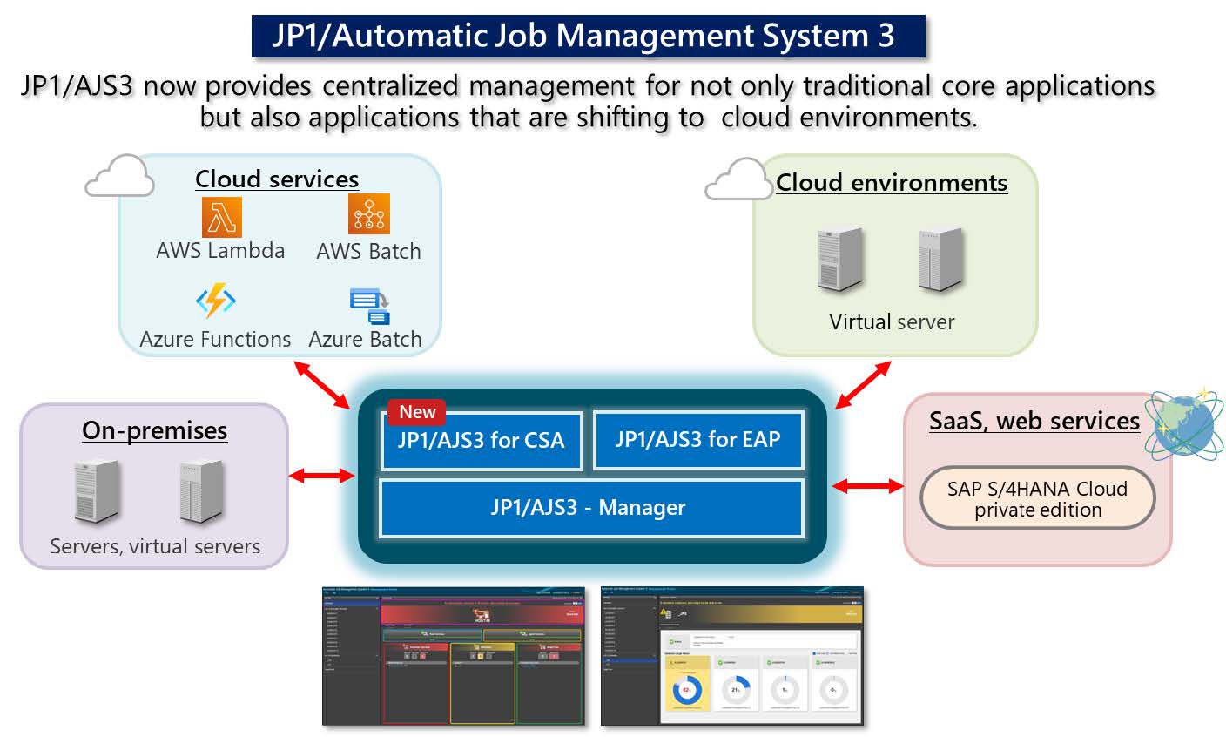This screenshot has width=1226, height=737.
Task: Click the cloud icon beside Cloud services
Action: [120, 175]
